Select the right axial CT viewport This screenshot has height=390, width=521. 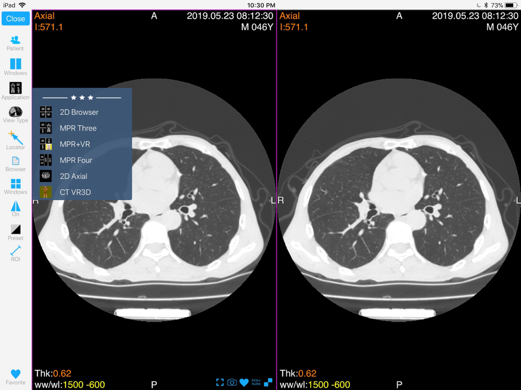pos(399,200)
